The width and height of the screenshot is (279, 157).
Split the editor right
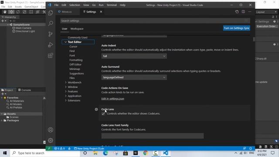[243, 12]
